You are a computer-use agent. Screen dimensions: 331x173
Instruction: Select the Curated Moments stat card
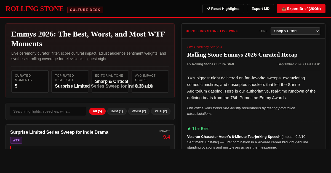coord(30,81)
